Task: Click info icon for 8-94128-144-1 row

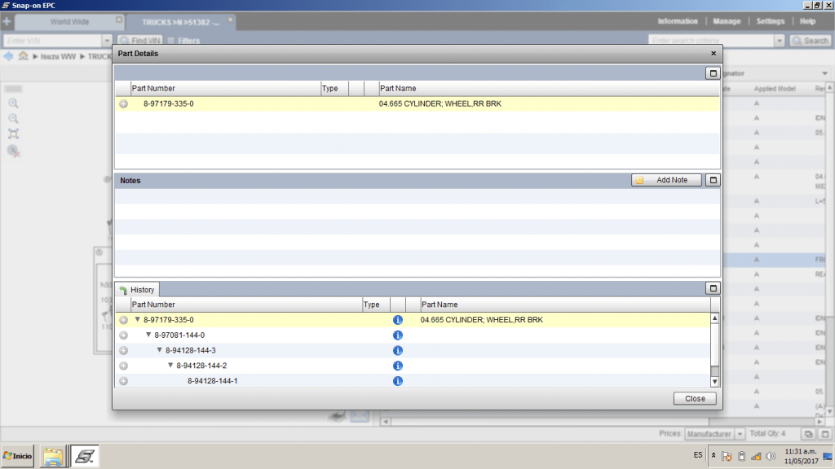Action: pyautogui.click(x=397, y=381)
